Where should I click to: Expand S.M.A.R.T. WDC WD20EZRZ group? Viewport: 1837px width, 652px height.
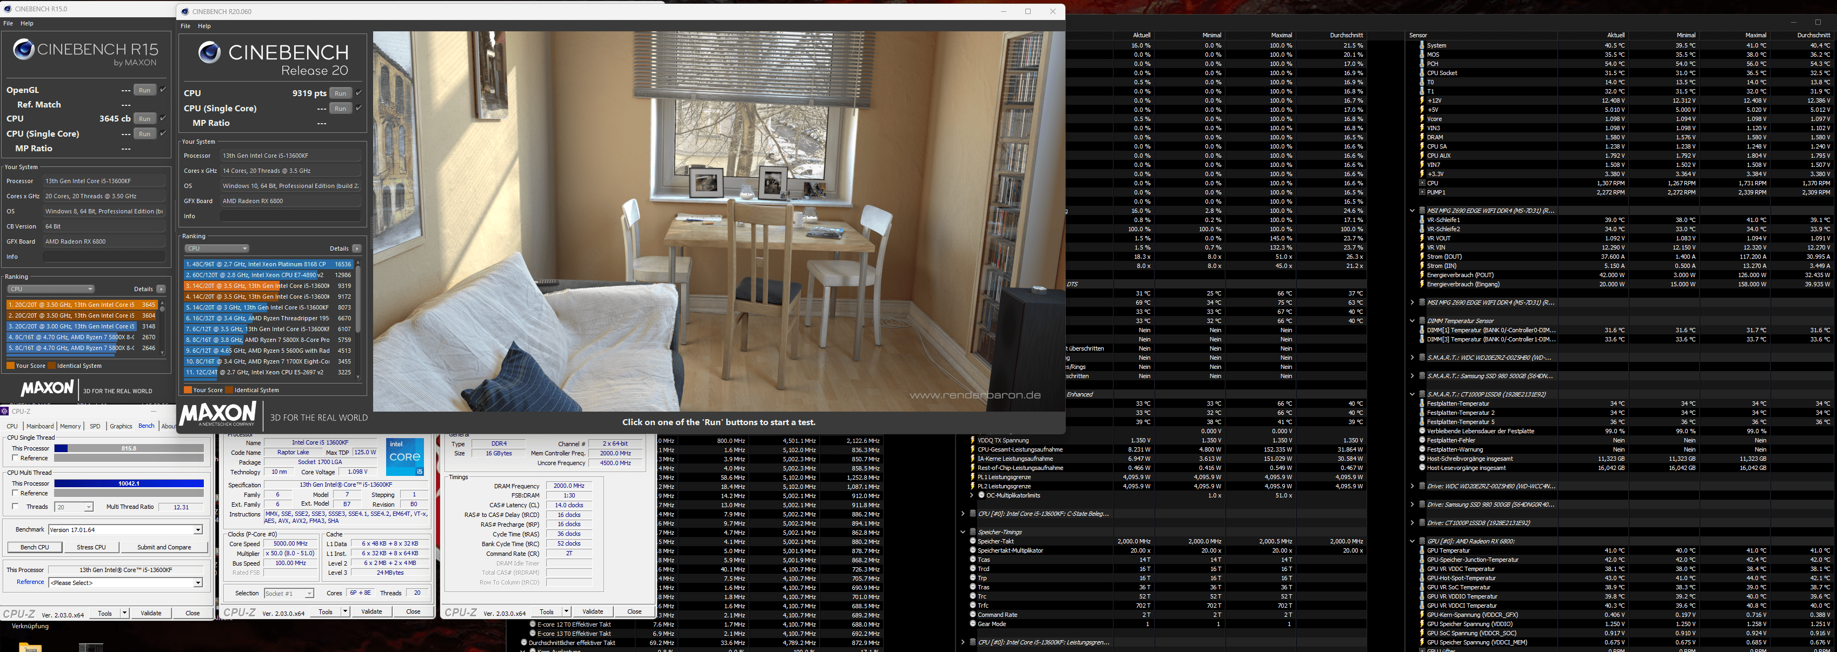coord(1412,358)
